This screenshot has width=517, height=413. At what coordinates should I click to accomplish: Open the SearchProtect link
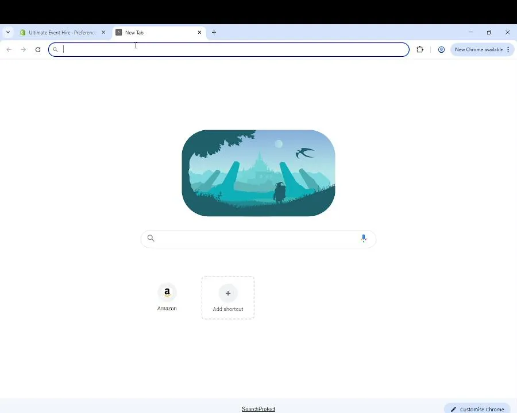click(258, 409)
